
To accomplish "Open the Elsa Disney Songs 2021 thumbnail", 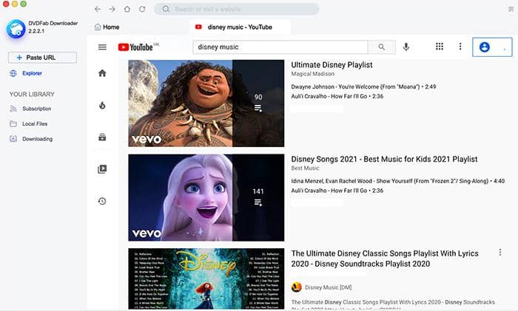I will tap(206, 197).
